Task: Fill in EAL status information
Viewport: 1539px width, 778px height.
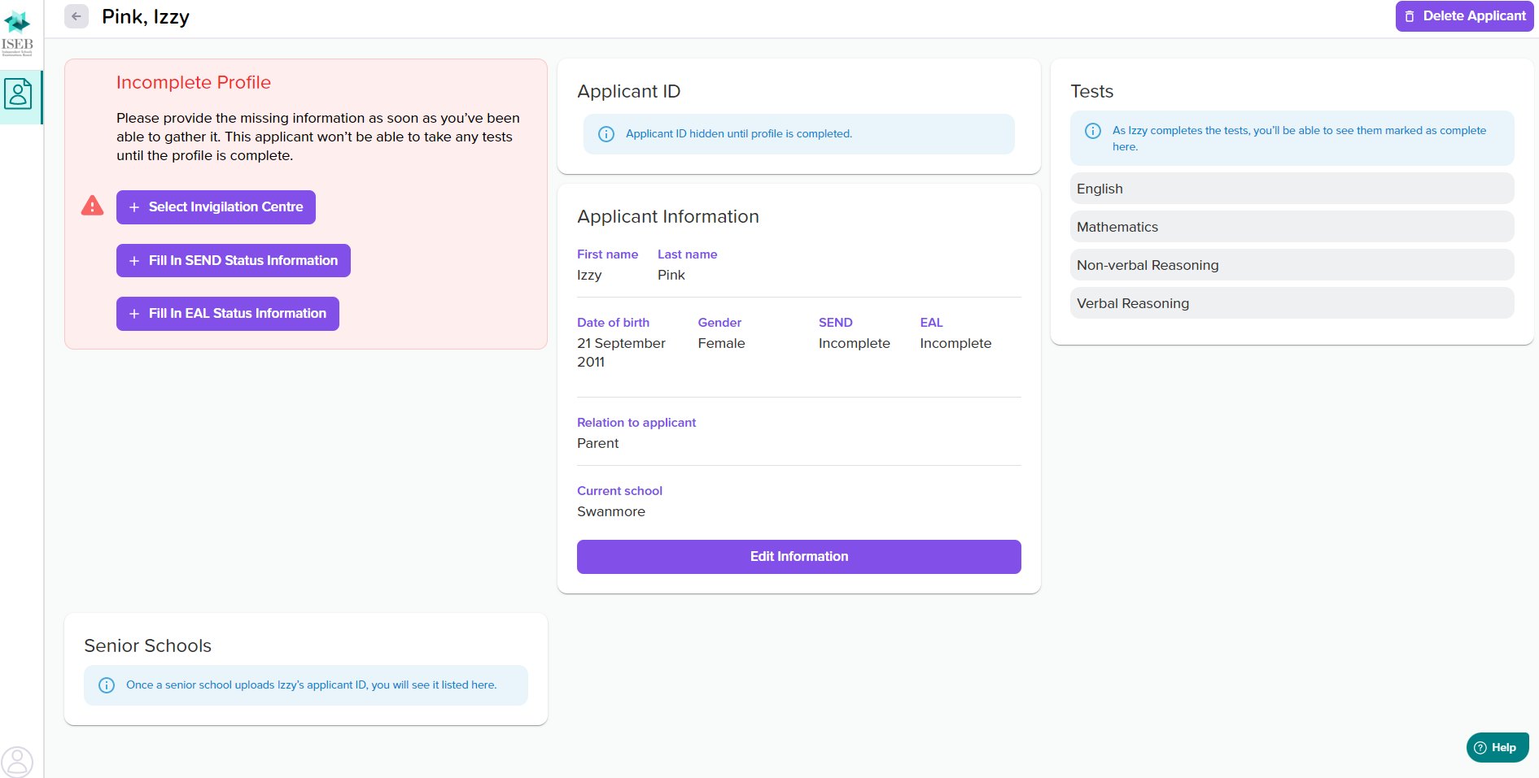Action: point(228,314)
